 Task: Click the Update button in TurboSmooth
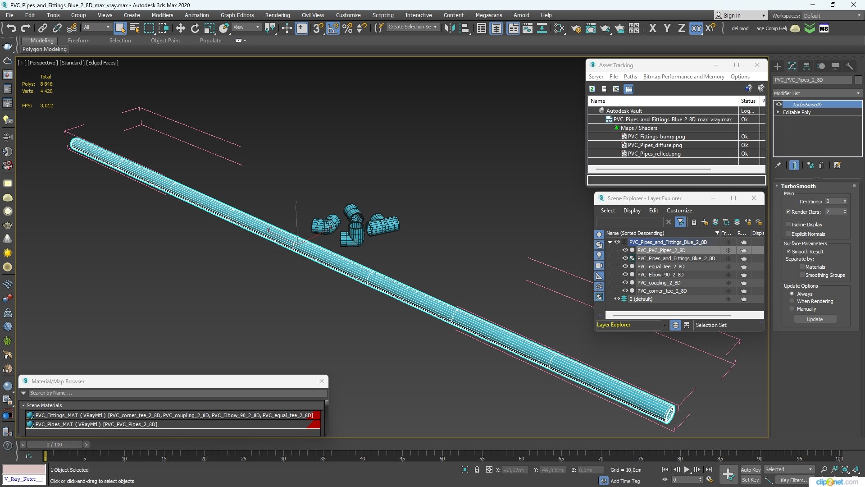pyautogui.click(x=815, y=319)
